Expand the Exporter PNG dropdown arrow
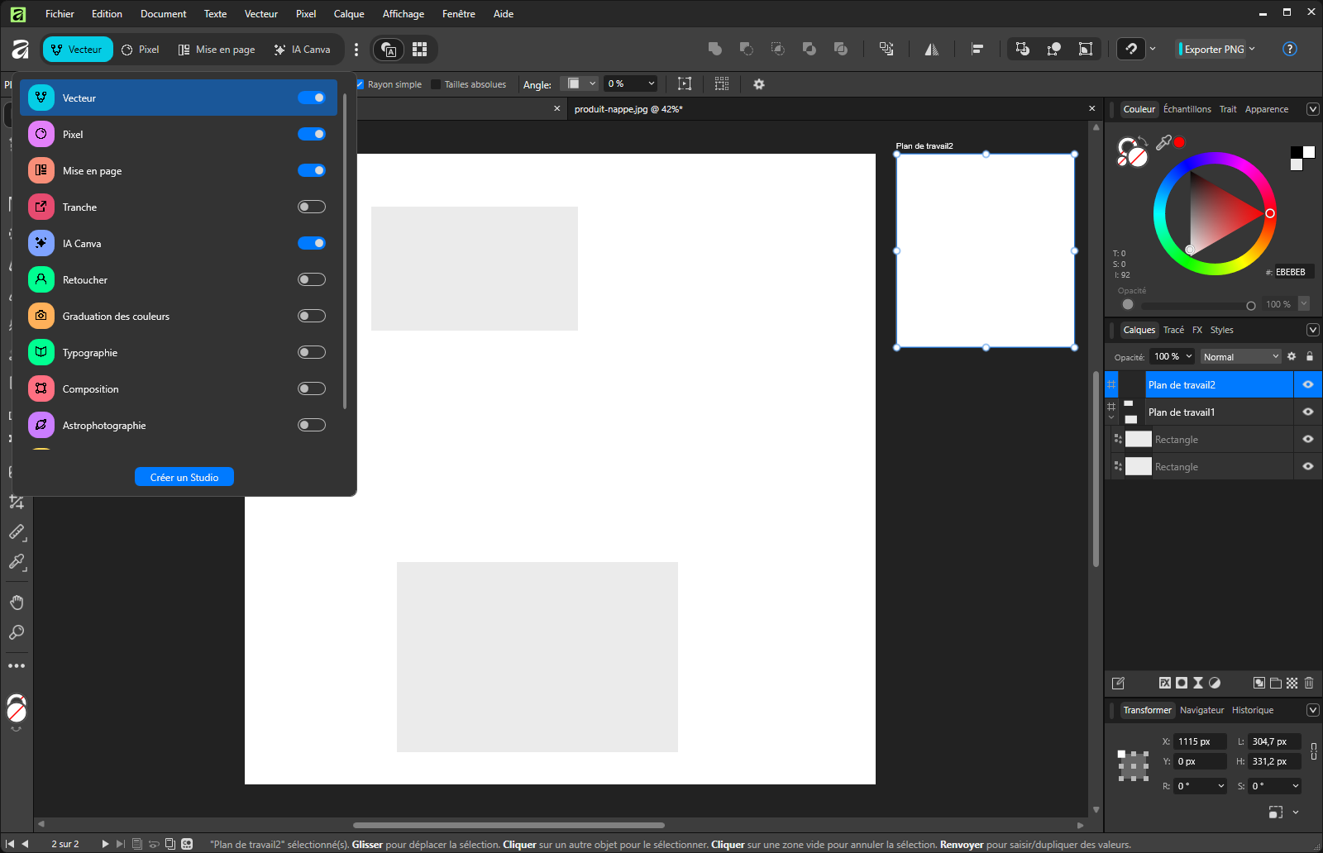Viewport: 1323px width, 853px height. pyautogui.click(x=1252, y=49)
